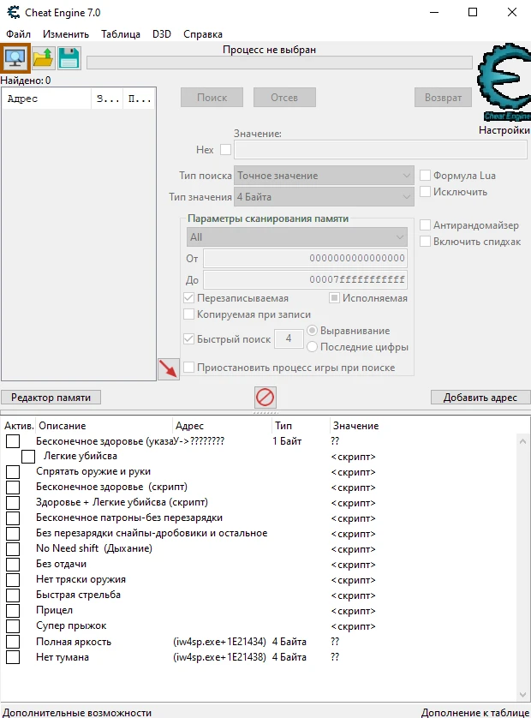Open the All memory region dropdown
The width and height of the screenshot is (531, 718).
point(297,237)
